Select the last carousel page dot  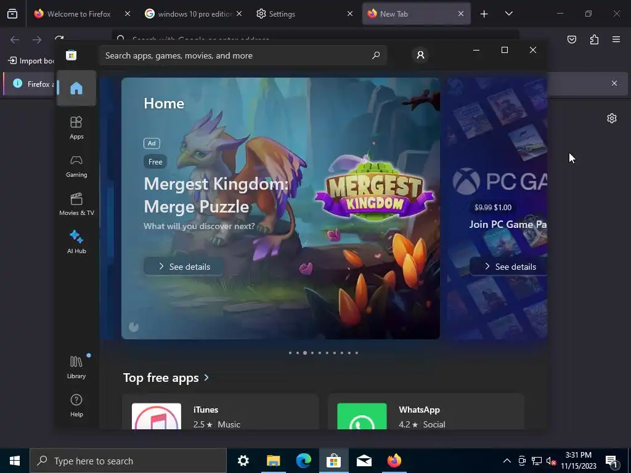(x=357, y=353)
